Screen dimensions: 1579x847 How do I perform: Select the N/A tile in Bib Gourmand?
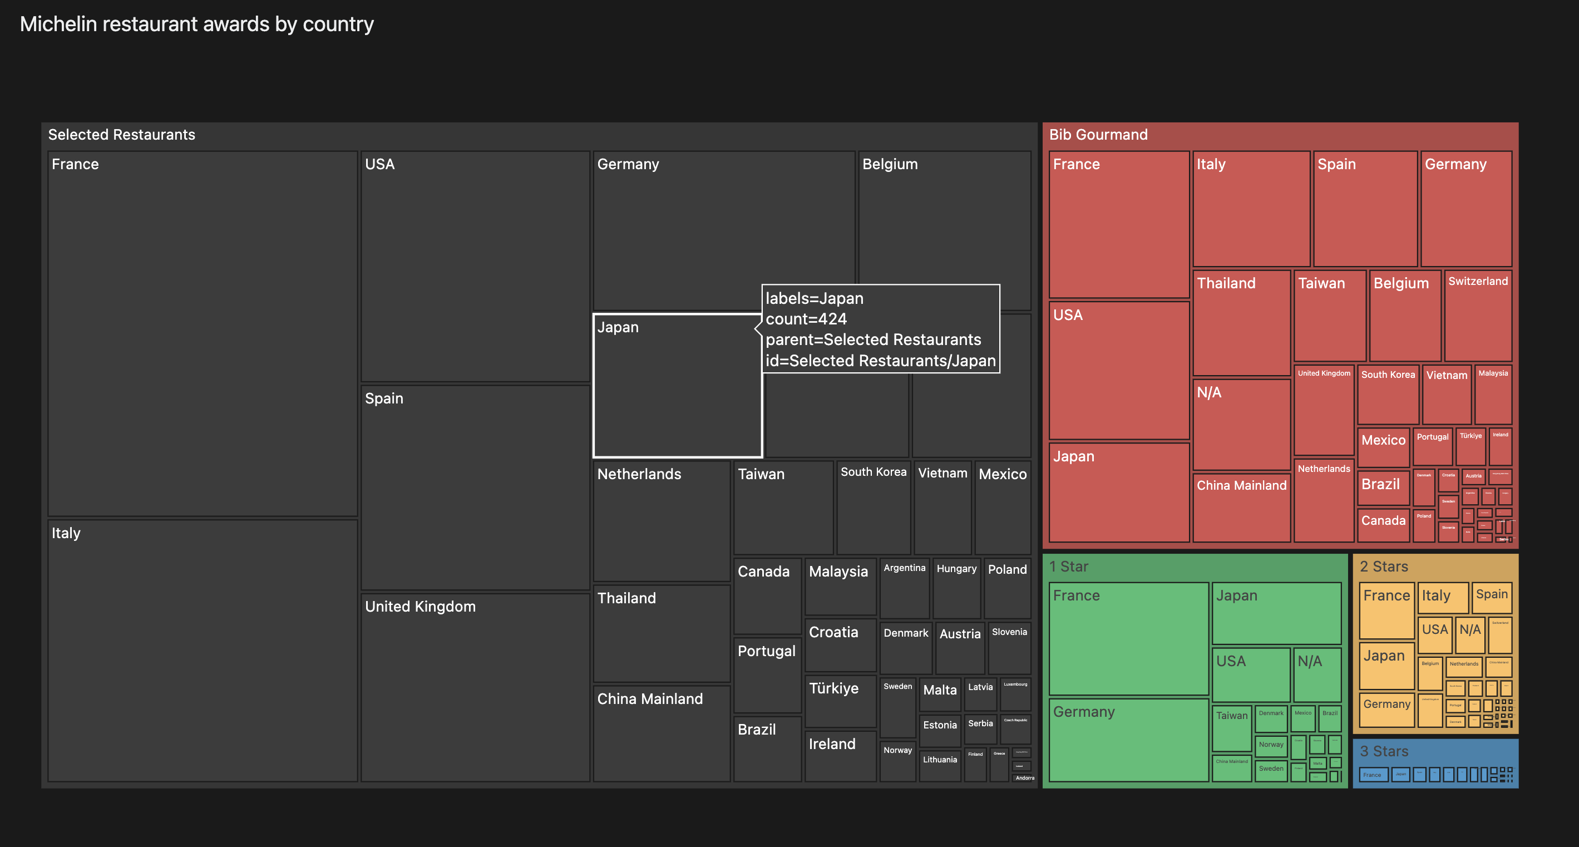(x=1241, y=425)
